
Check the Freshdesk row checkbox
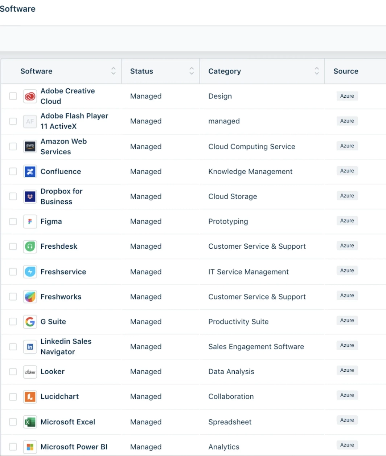click(13, 247)
